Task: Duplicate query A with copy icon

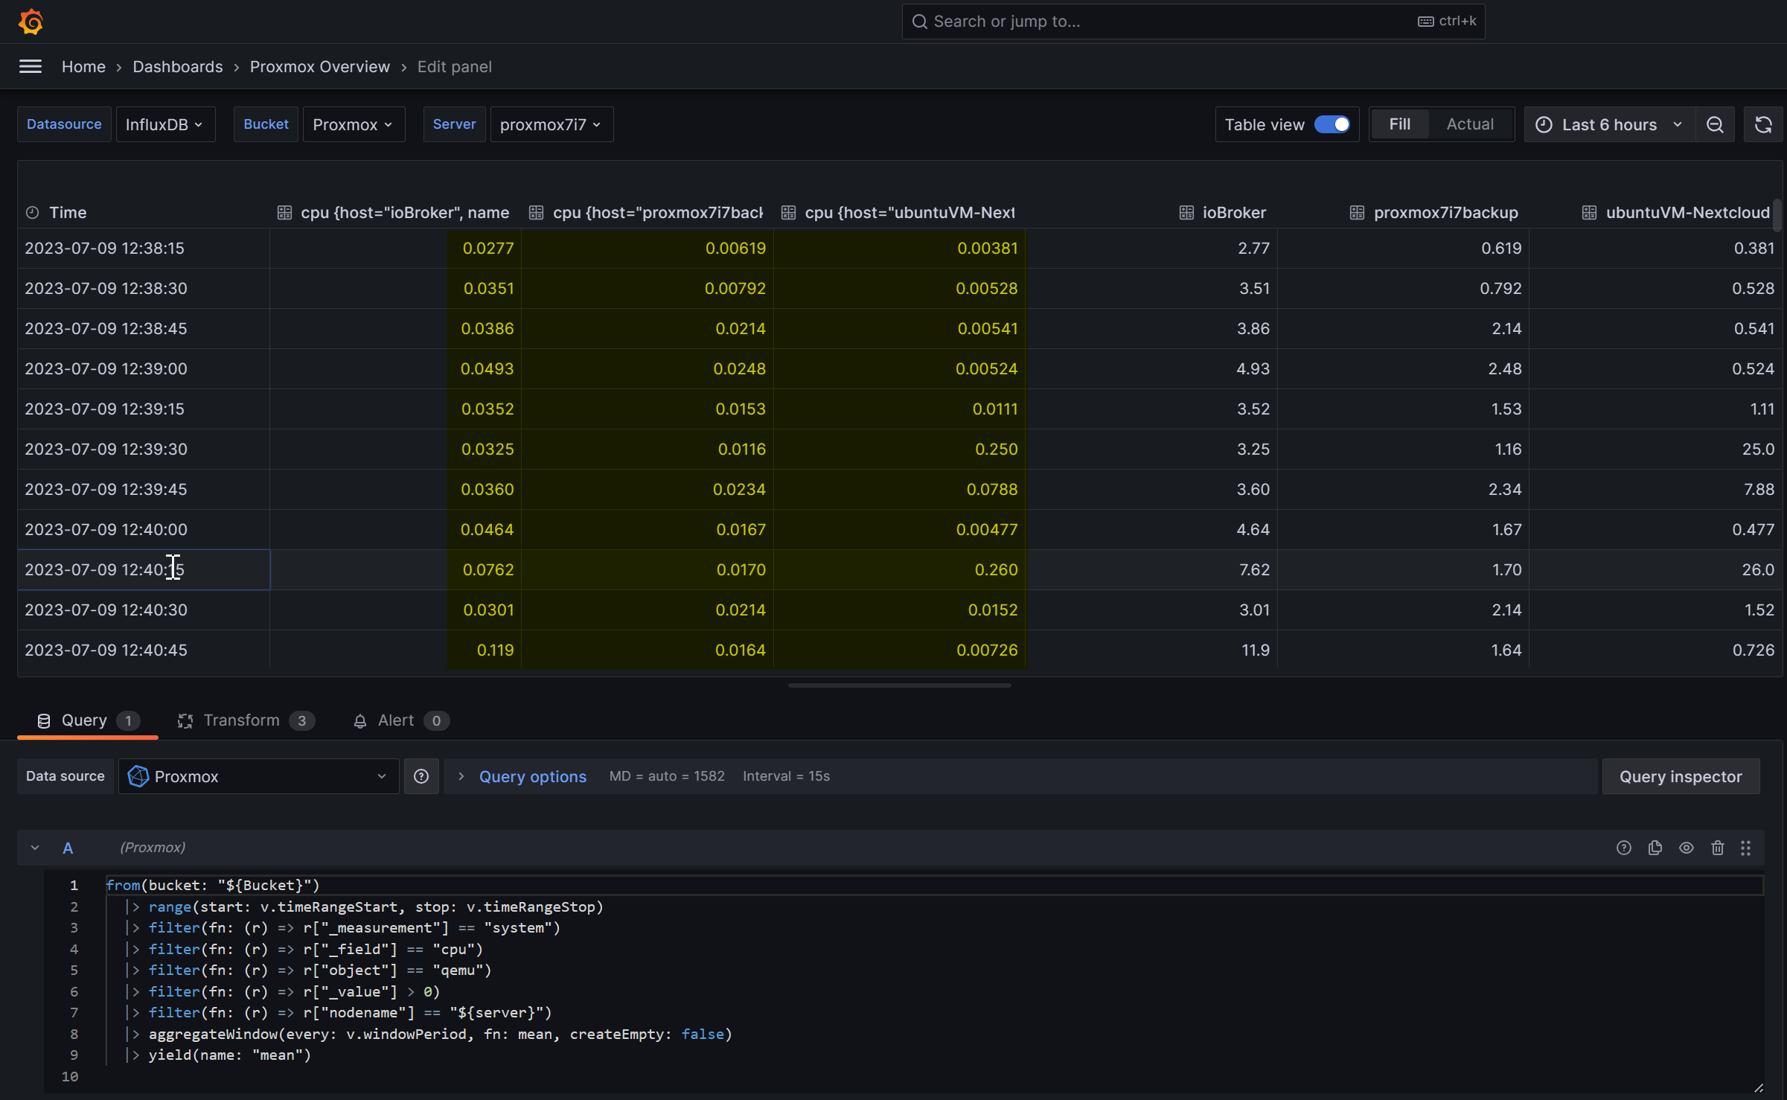Action: [1655, 848]
